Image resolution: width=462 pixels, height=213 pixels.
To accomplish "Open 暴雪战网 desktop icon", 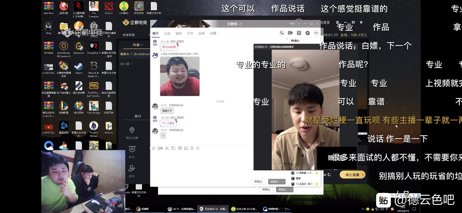I will 64,128.
